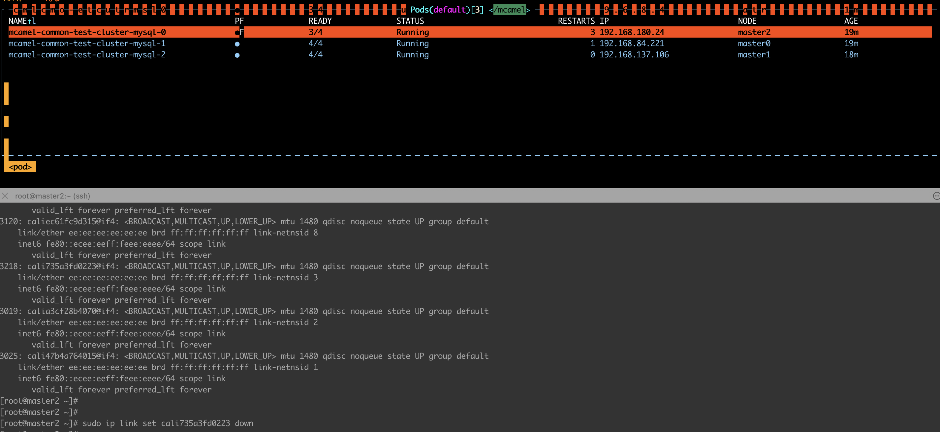This screenshot has height=432, width=940.
Task: Click the Pods(default)[3] title
Action: (447, 10)
